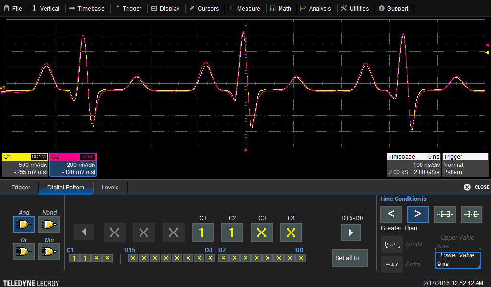Toggle the C1 pattern state button
Viewport: 491px width, 287px height.
[202, 232]
